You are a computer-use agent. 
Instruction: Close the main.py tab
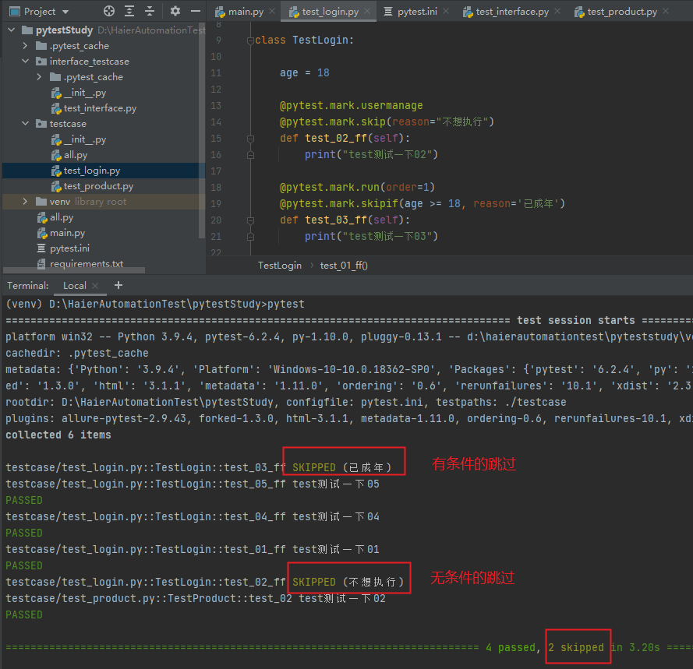(x=272, y=11)
